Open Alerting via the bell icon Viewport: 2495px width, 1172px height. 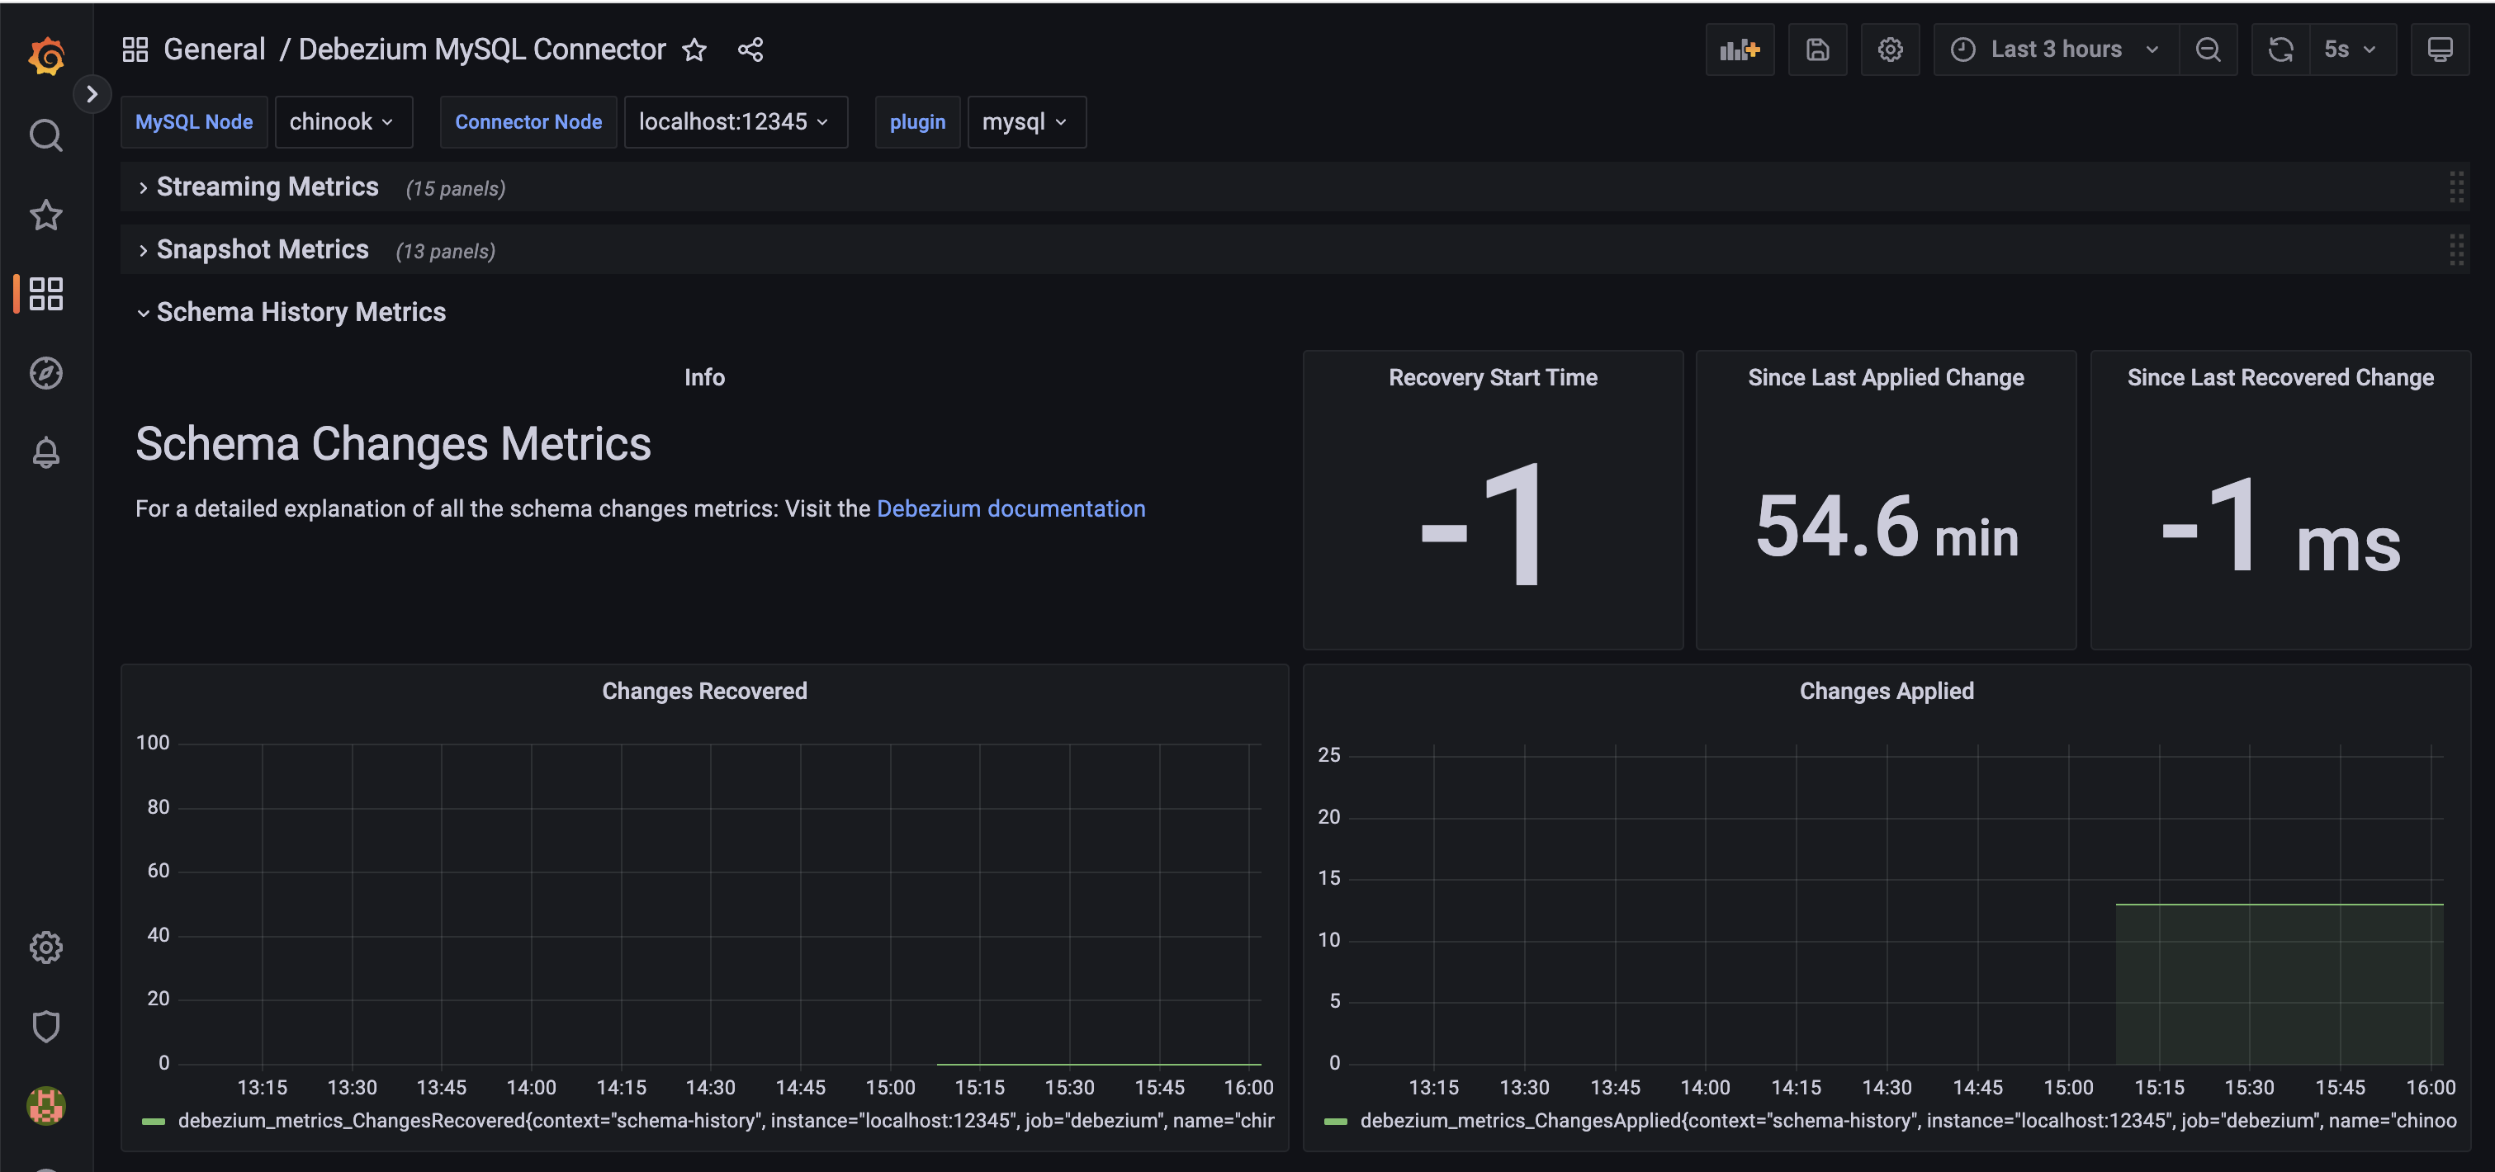[x=45, y=452]
